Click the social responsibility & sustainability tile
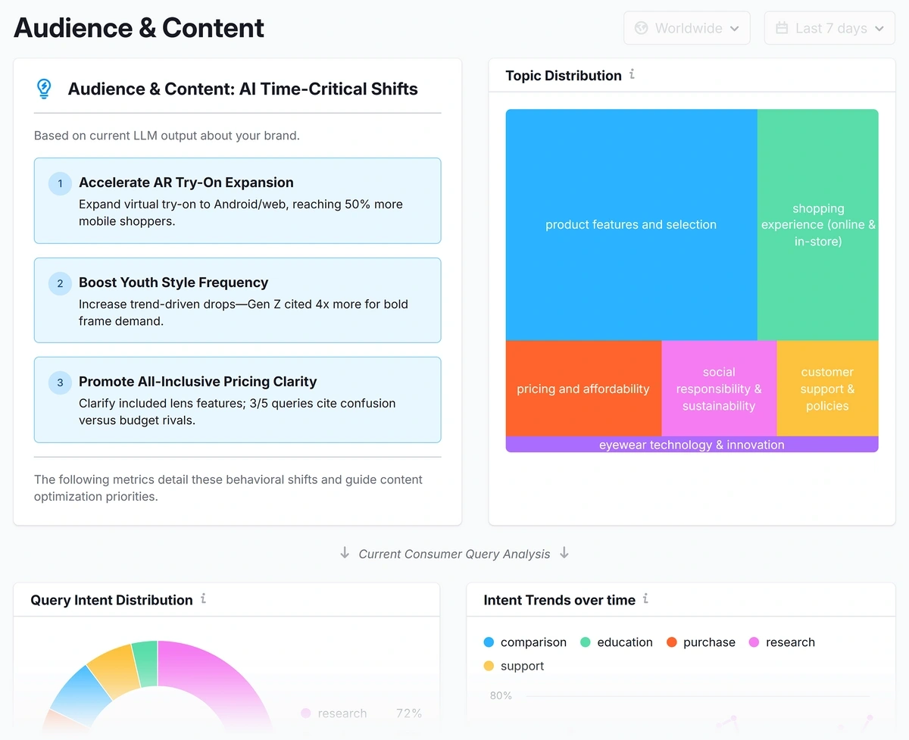Image resolution: width=909 pixels, height=740 pixels. (x=719, y=389)
